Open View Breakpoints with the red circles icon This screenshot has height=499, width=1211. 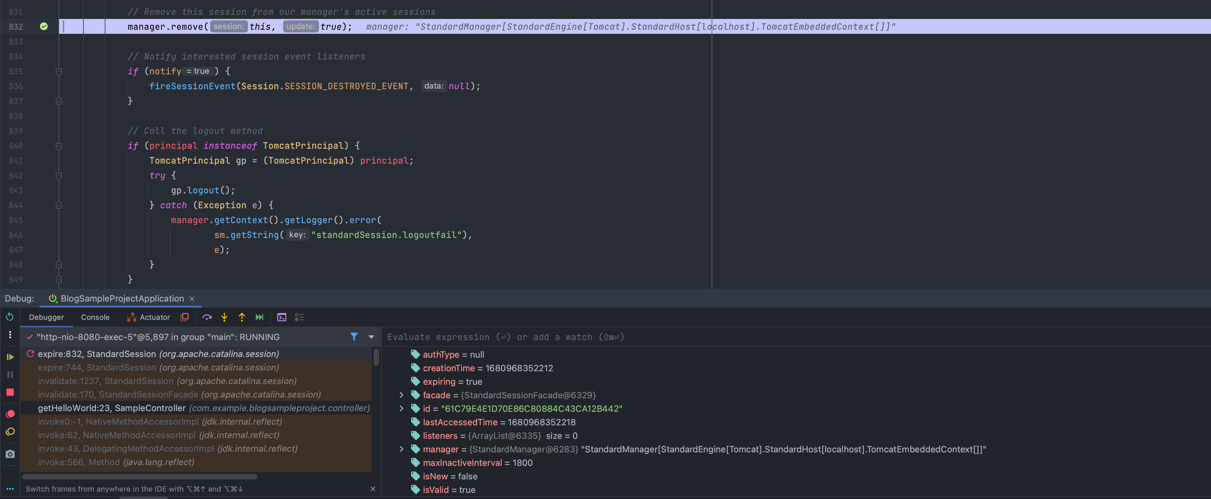[x=10, y=414]
